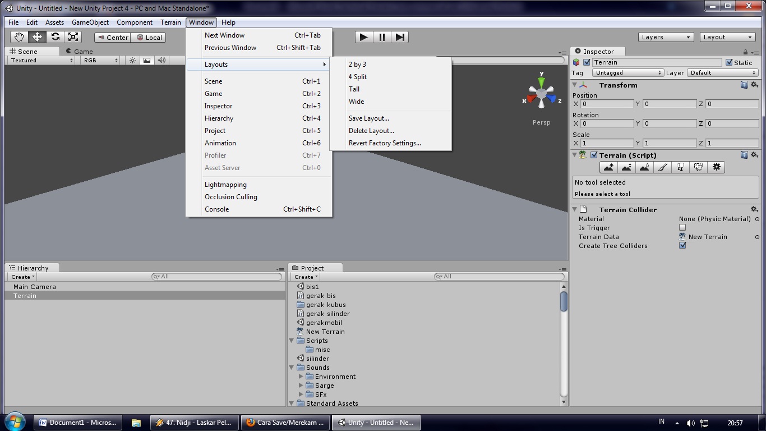The width and height of the screenshot is (766, 431).
Task: Click Revert Factory Settings... entry
Action: point(385,143)
